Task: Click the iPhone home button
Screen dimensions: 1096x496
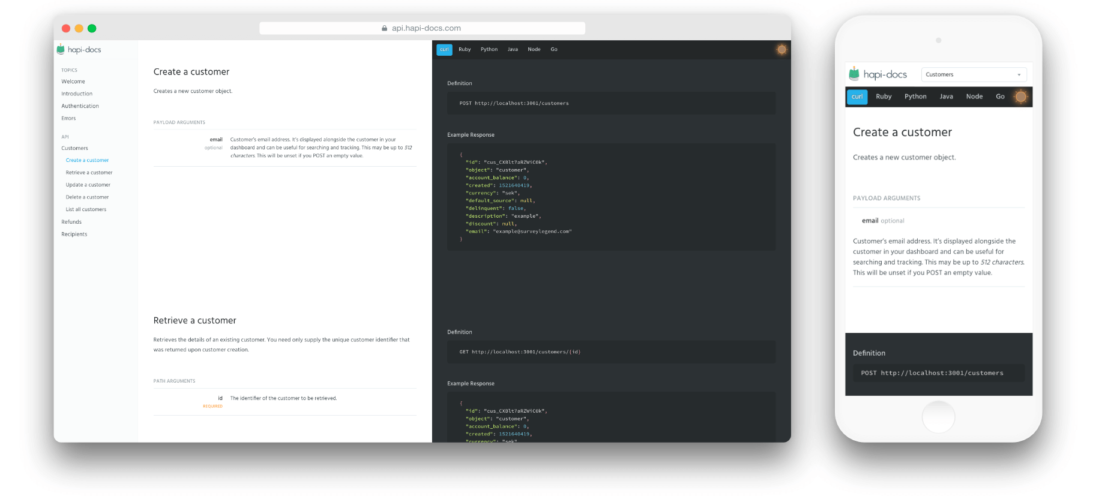Action: (938, 417)
